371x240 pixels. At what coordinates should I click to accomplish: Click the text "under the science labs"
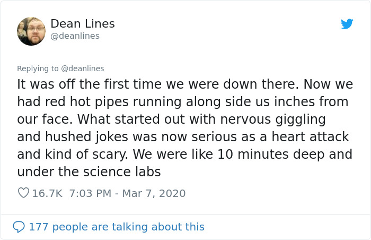click(89, 172)
